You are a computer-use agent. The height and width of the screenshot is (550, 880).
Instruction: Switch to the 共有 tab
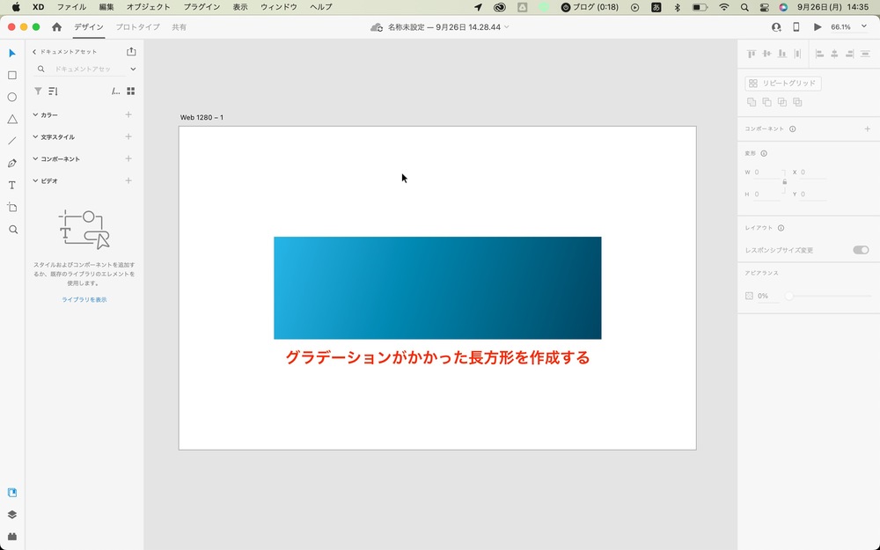179,27
